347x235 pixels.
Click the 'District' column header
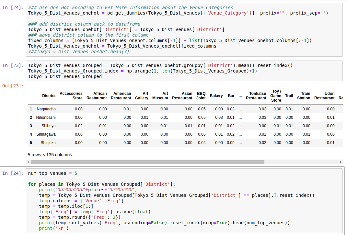click(x=49, y=96)
